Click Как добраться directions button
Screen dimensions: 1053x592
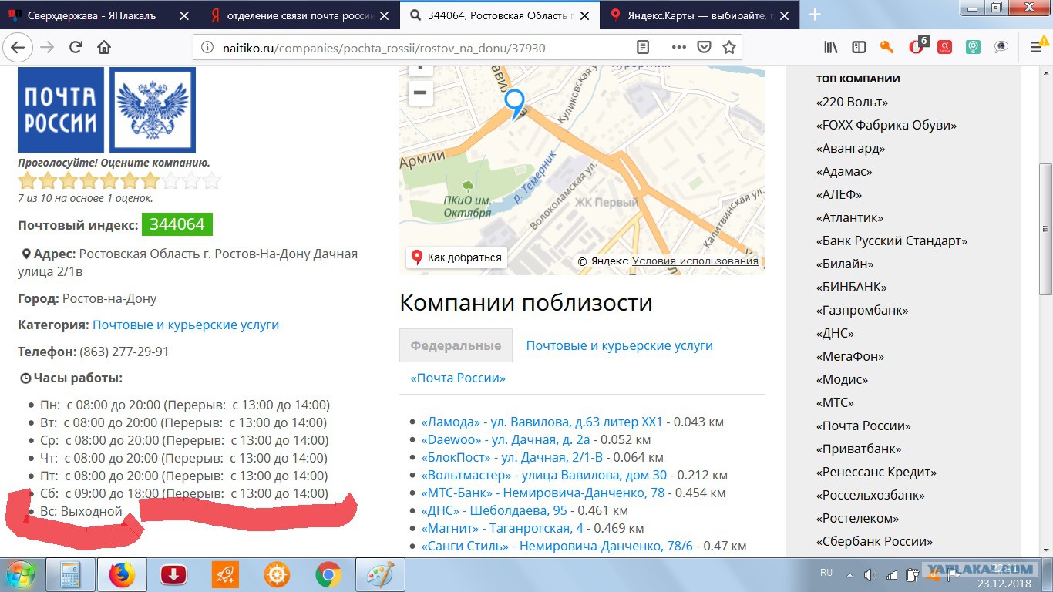pyautogui.click(x=456, y=257)
